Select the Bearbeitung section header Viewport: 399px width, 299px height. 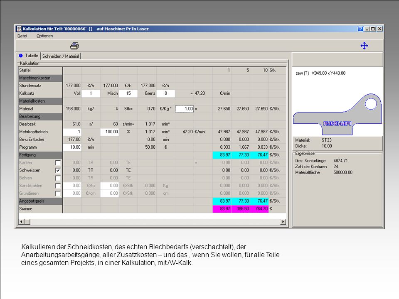40,116
